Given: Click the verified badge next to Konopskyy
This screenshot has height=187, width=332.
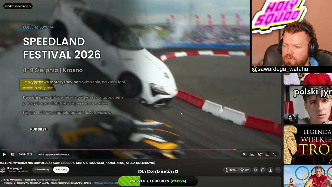Looking at the screenshot, I should click(x=21, y=168).
